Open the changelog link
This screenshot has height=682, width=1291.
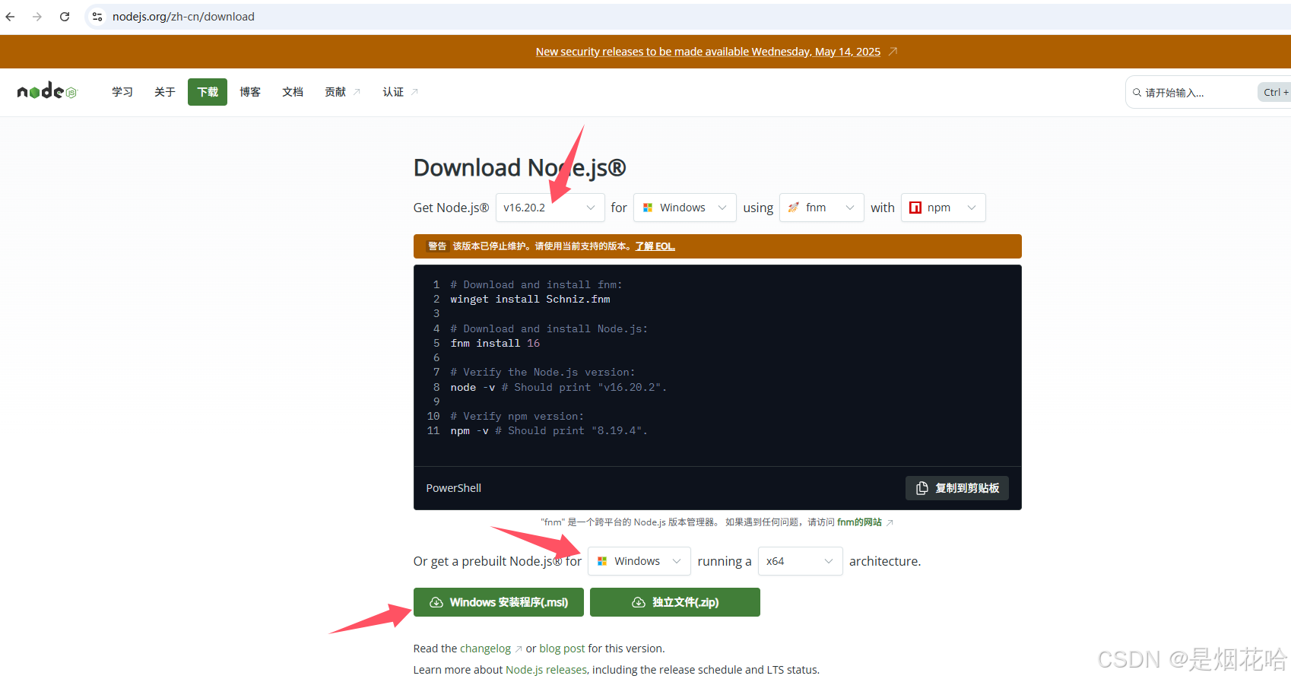click(485, 649)
